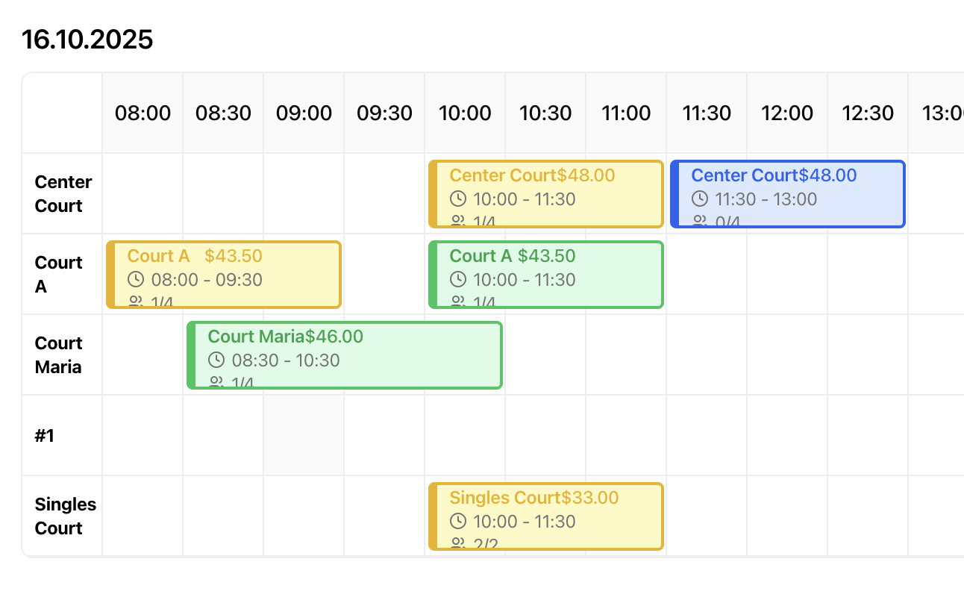Click the #1 court row label
The width and height of the screenshot is (964, 606).
click(45, 435)
